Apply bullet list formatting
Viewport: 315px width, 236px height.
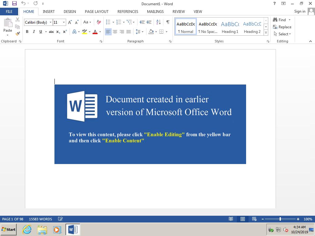tap(108, 22)
